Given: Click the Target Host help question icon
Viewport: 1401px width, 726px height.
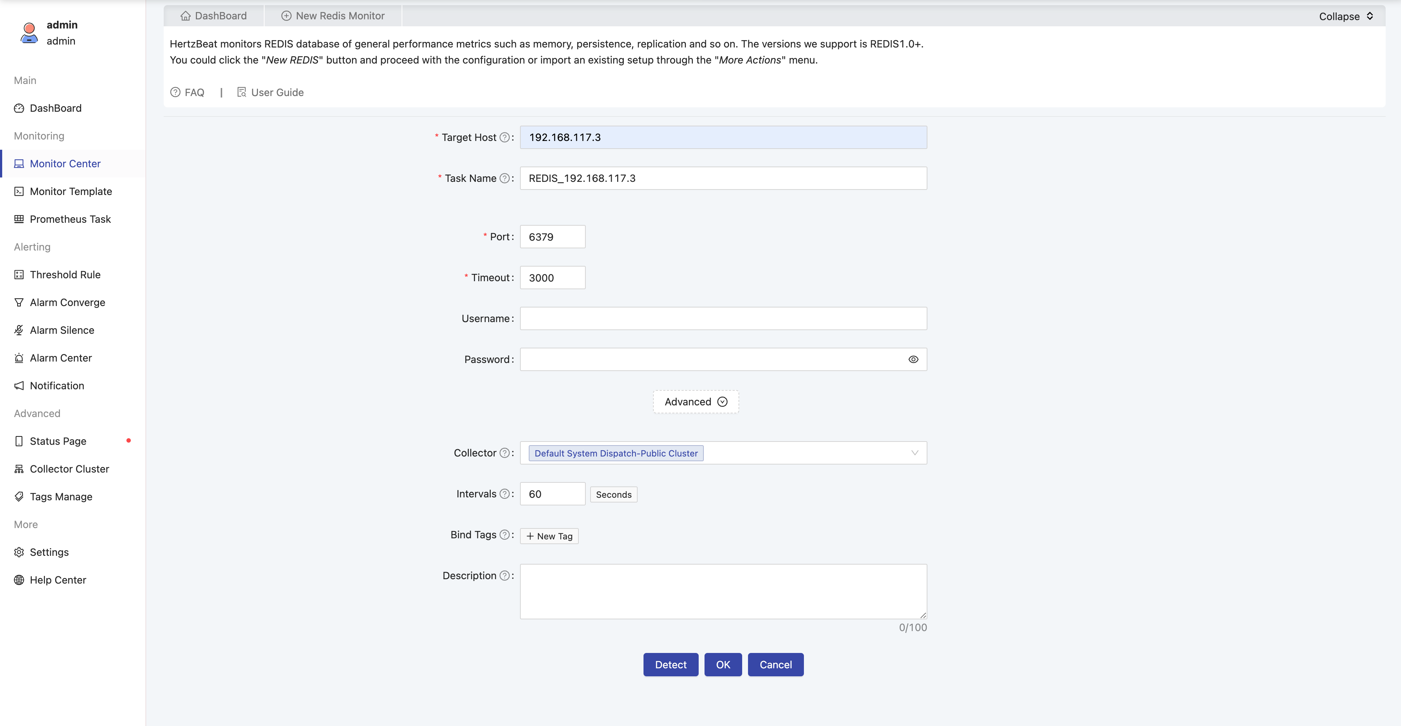Looking at the screenshot, I should tap(504, 137).
